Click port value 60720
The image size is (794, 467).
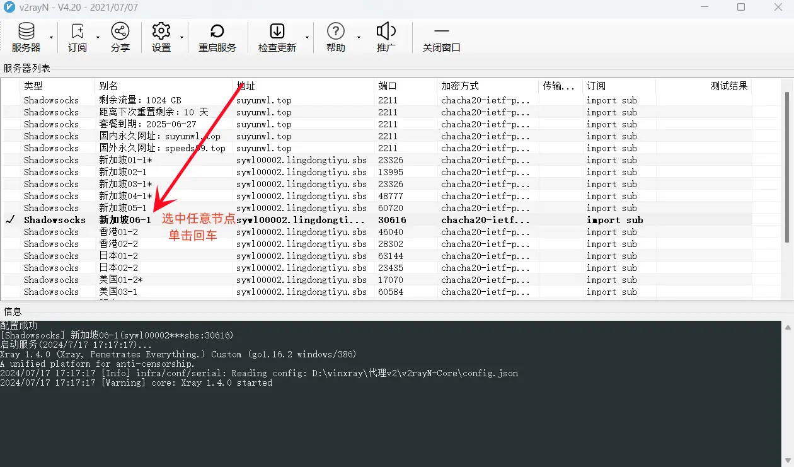391,208
